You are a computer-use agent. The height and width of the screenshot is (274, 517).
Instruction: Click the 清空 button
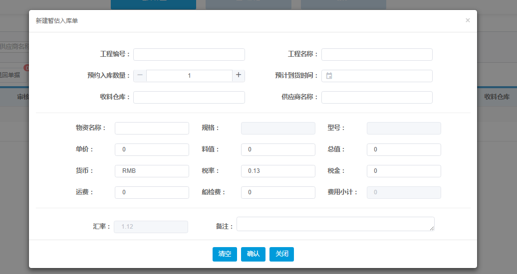[x=225, y=254]
